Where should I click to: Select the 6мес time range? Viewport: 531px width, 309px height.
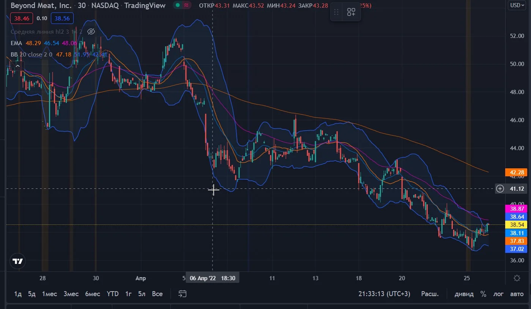click(93, 294)
